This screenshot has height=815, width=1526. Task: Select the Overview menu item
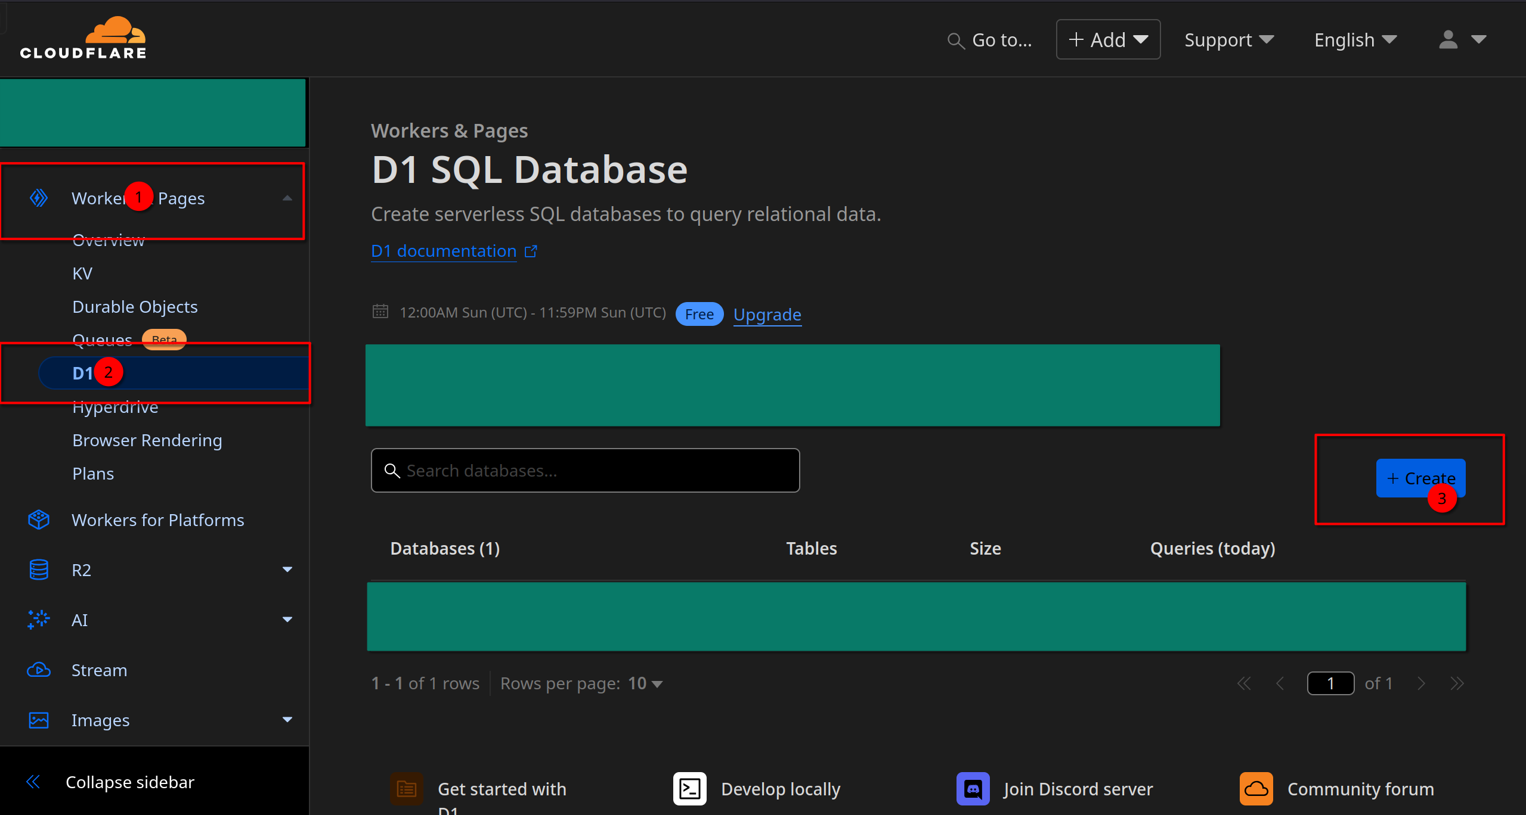[x=109, y=240]
